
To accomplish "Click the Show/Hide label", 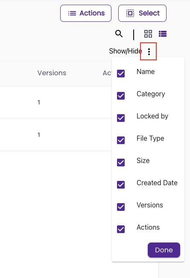I will [126, 51].
